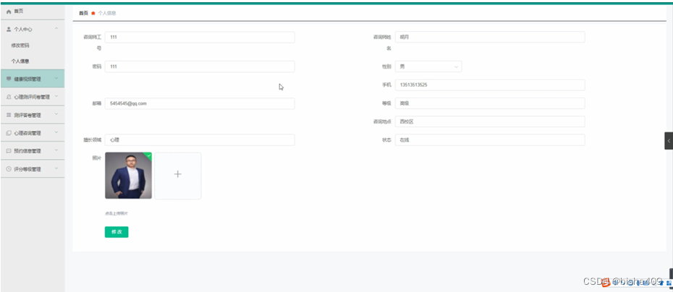Select 个人信息 submenu item
673x292 pixels.
tap(20, 61)
